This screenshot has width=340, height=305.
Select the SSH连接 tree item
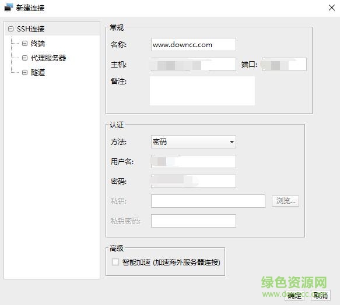(30, 29)
